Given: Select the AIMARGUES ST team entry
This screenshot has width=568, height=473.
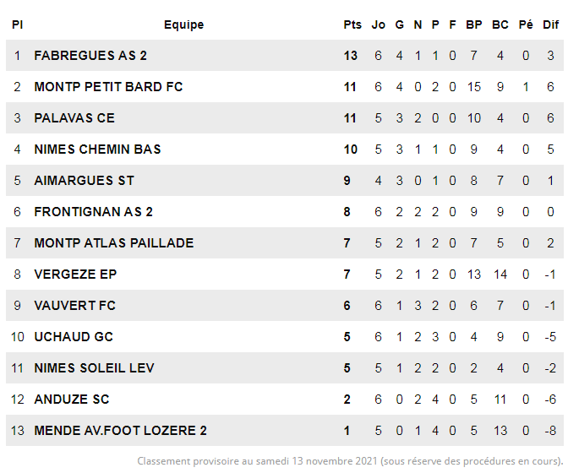Looking at the screenshot, I should [84, 181].
